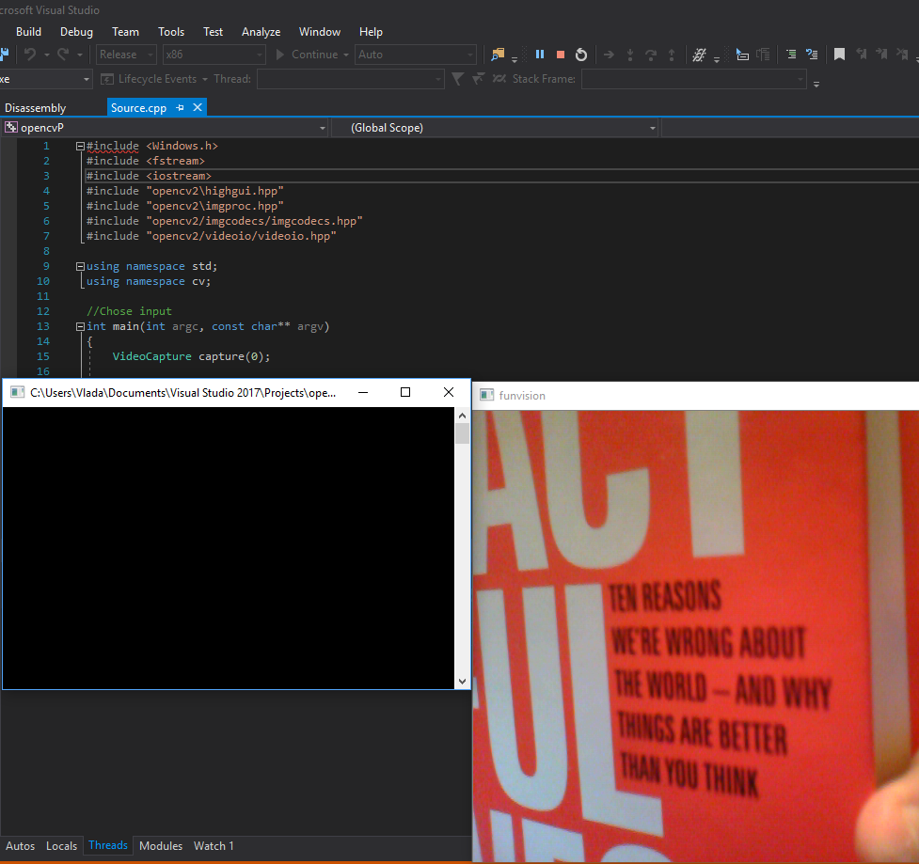Select the Step Over icon
Screen dimensions: 919x864
point(653,54)
